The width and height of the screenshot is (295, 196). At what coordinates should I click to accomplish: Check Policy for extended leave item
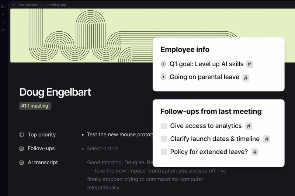(164, 152)
